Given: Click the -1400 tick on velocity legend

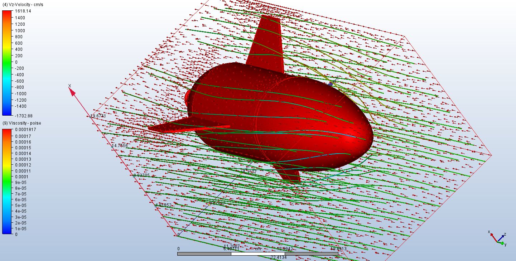Looking at the screenshot, I should tap(20, 106).
